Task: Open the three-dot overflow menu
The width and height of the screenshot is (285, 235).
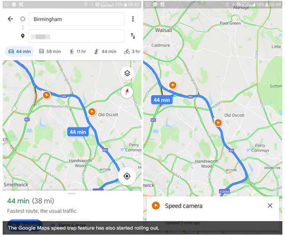Action: 133,19
